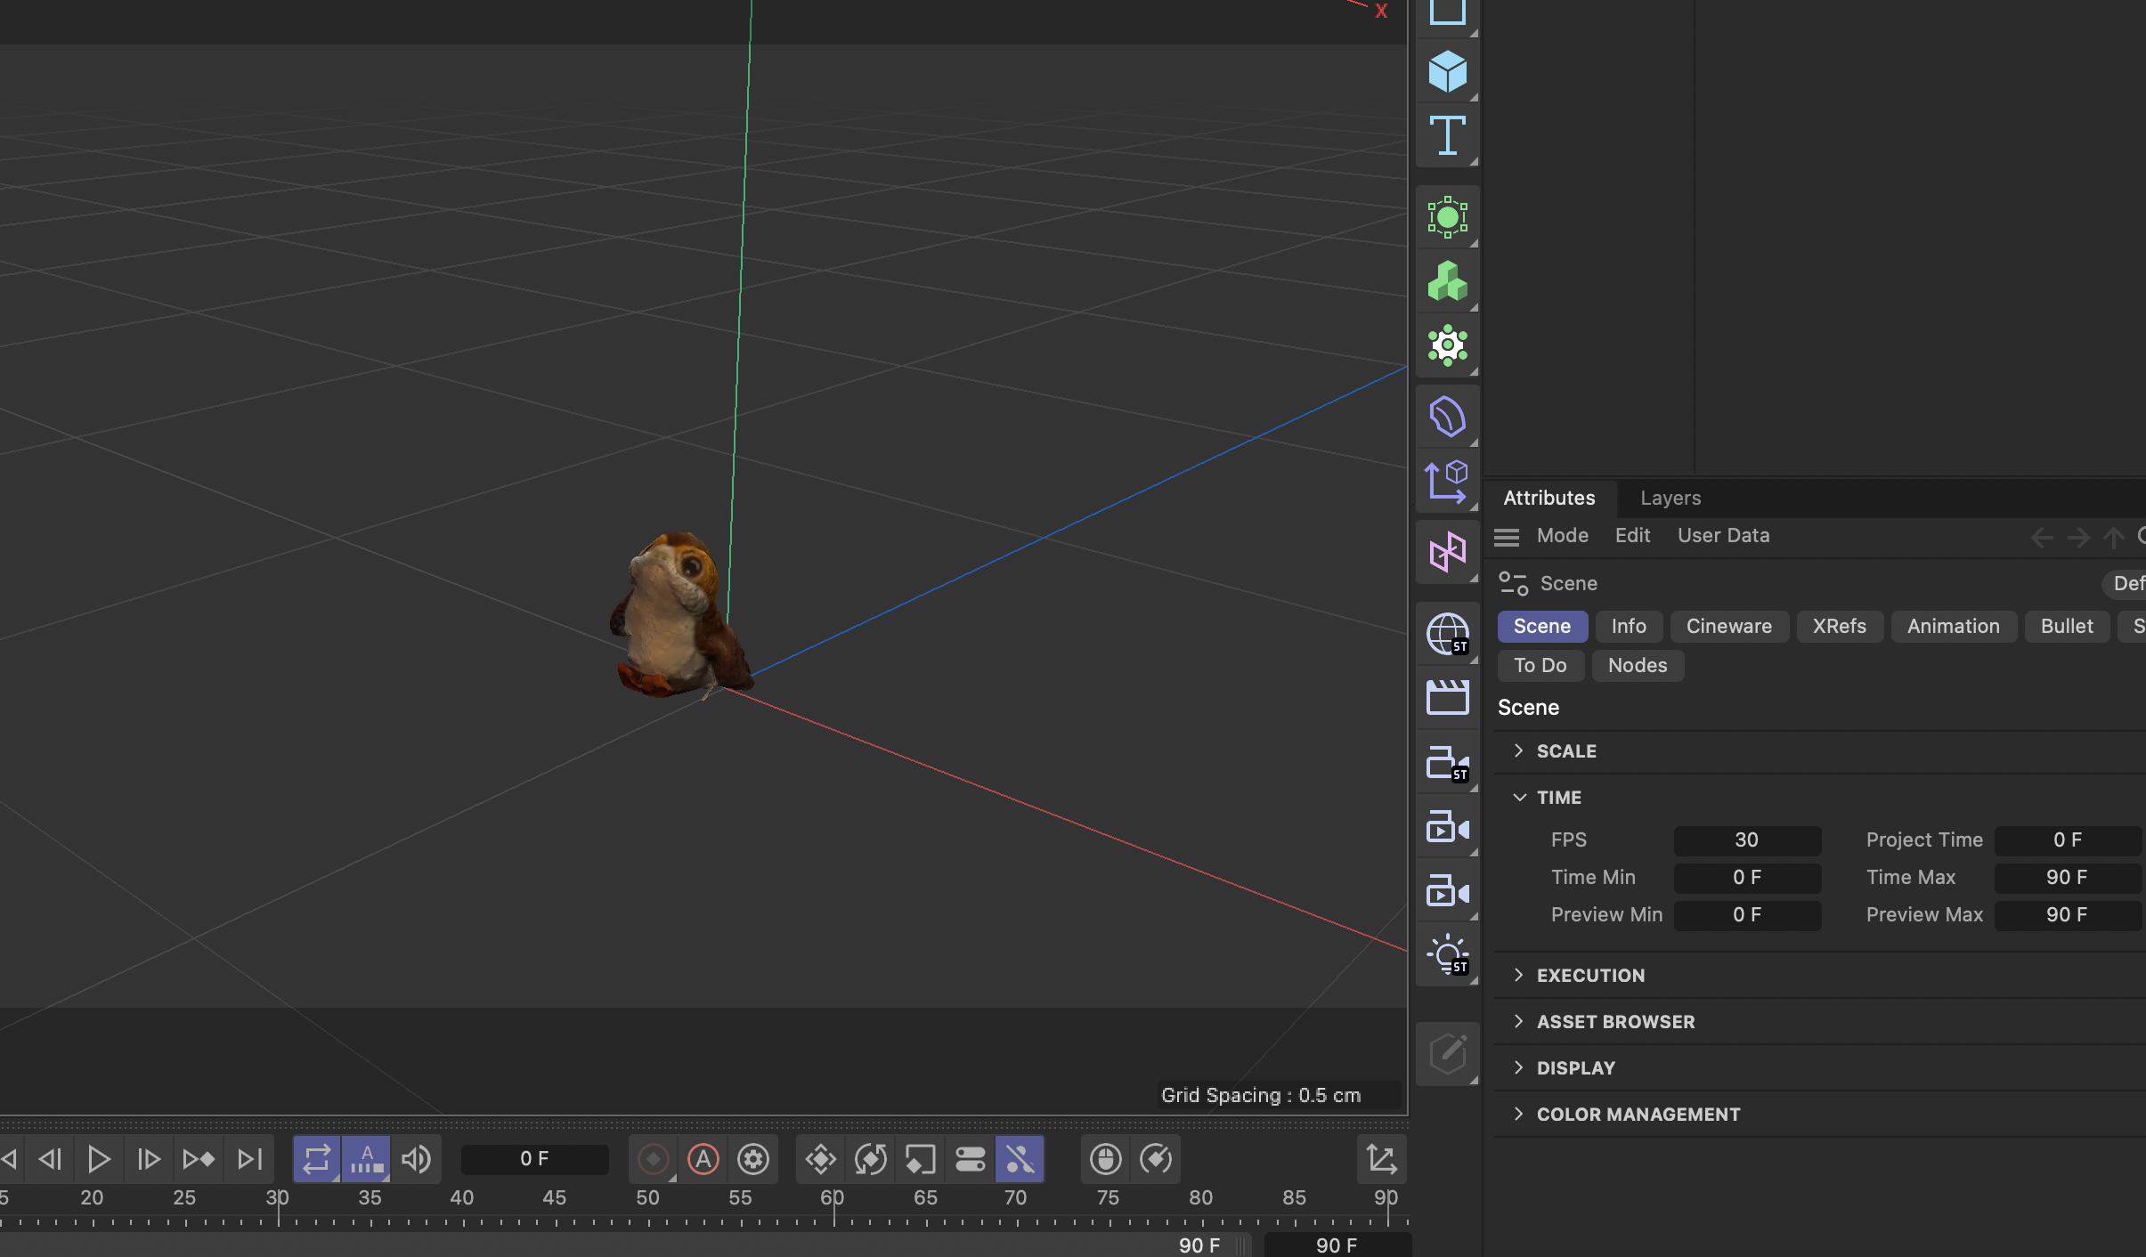This screenshot has width=2146, height=1257.
Task: Click the Stage clapperboard icon
Action: tap(1445, 697)
